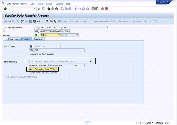This screenshot has width=177, height=125.
Task: Click the yellow Exit up-arrow icon
Action: click(53, 9)
